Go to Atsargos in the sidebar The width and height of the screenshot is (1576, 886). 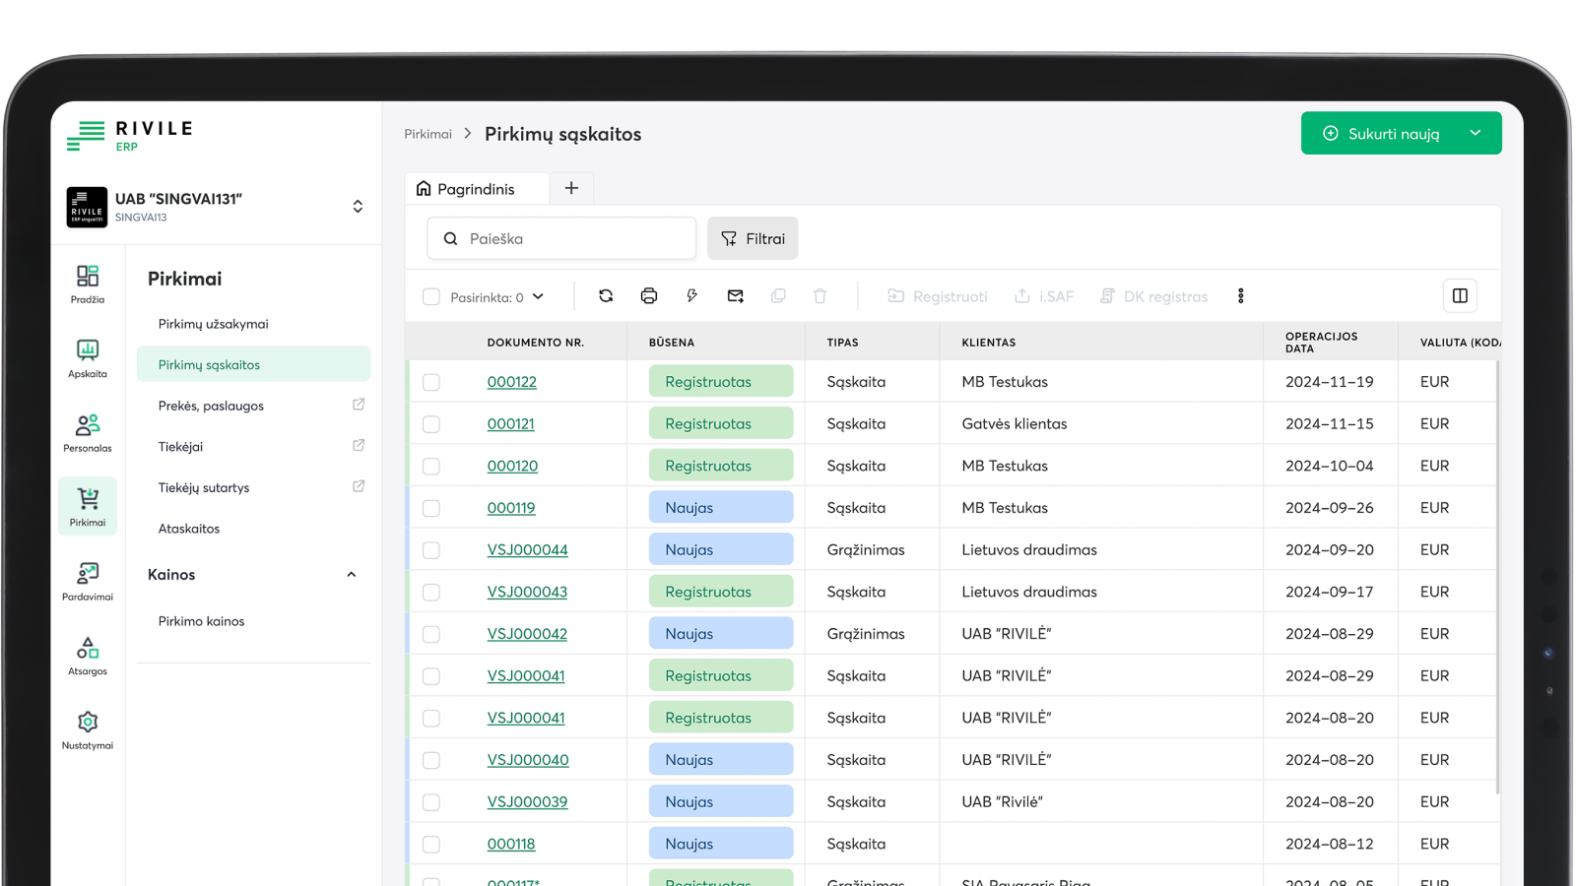pos(88,656)
